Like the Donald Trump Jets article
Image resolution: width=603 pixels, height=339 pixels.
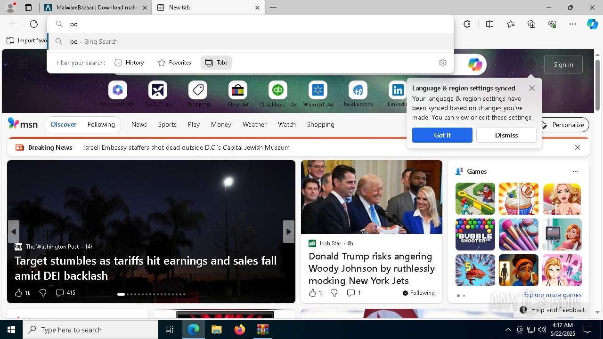(x=315, y=293)
